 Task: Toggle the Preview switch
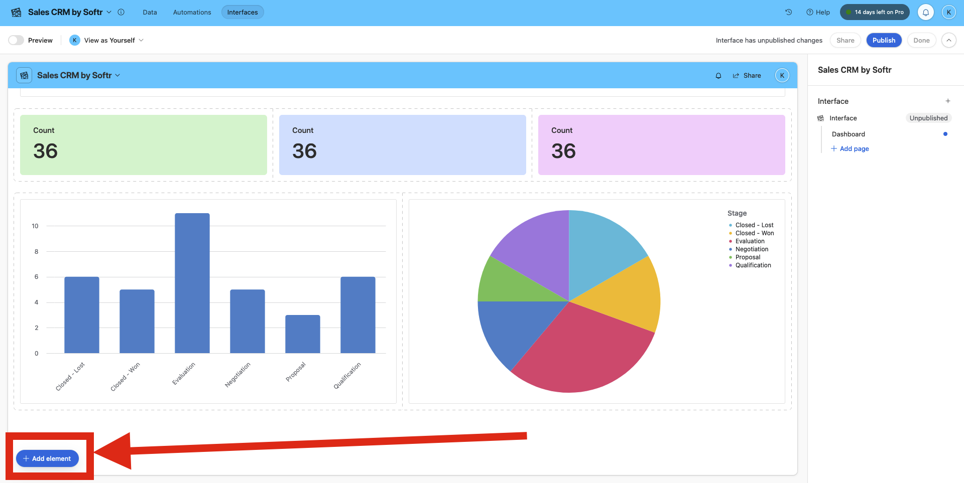tap(16, 40)
